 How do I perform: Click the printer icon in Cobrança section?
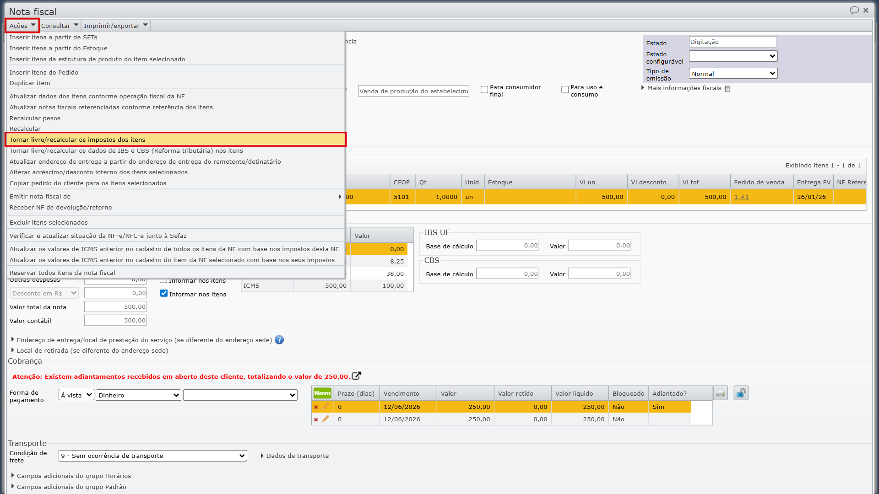pyautogui.click(x=721, y=393)
